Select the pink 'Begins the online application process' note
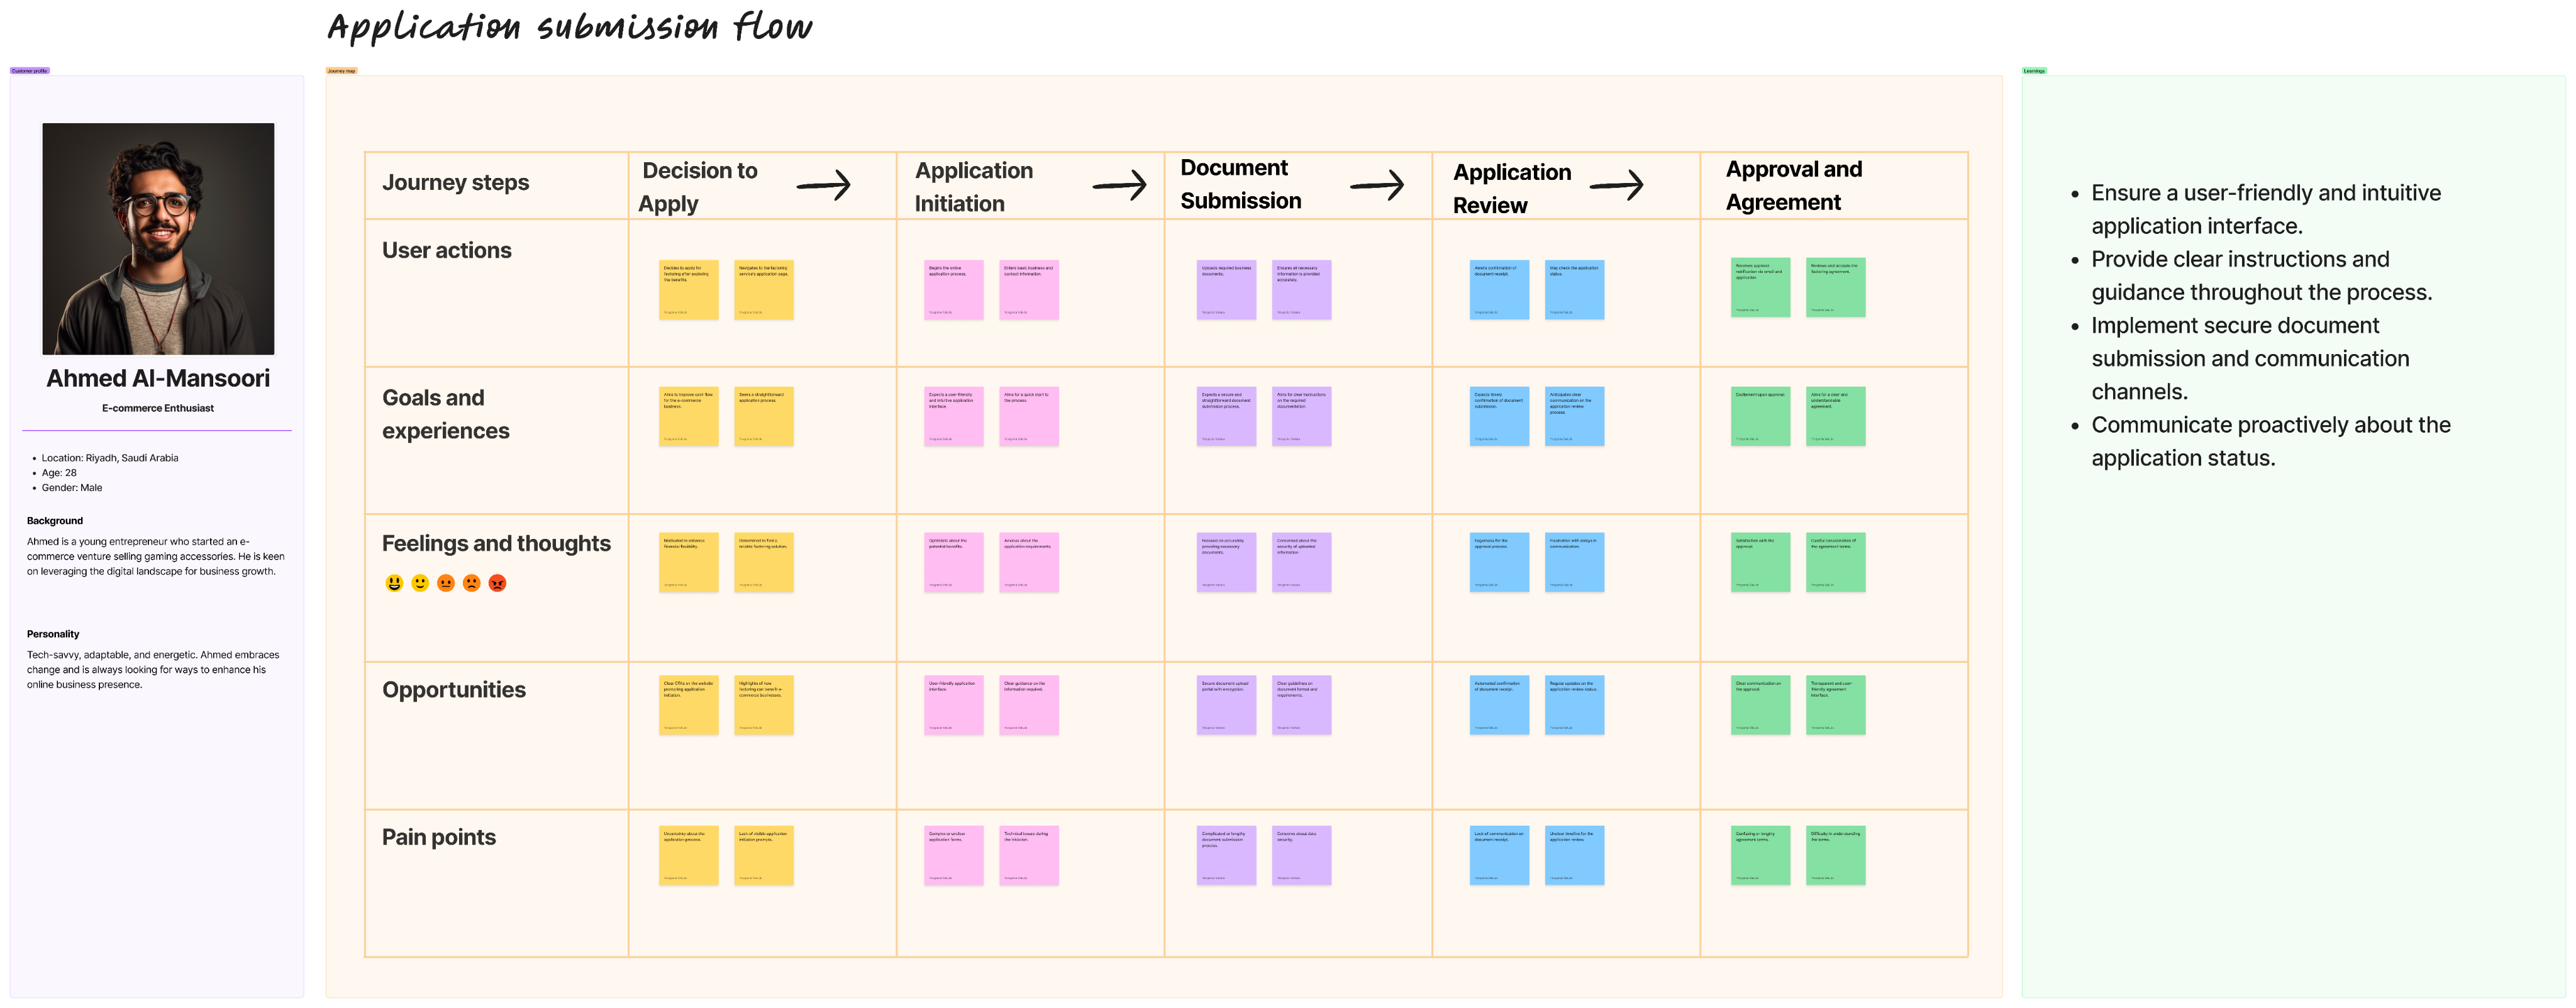The image size is (2576, 1008). [954, 290]
